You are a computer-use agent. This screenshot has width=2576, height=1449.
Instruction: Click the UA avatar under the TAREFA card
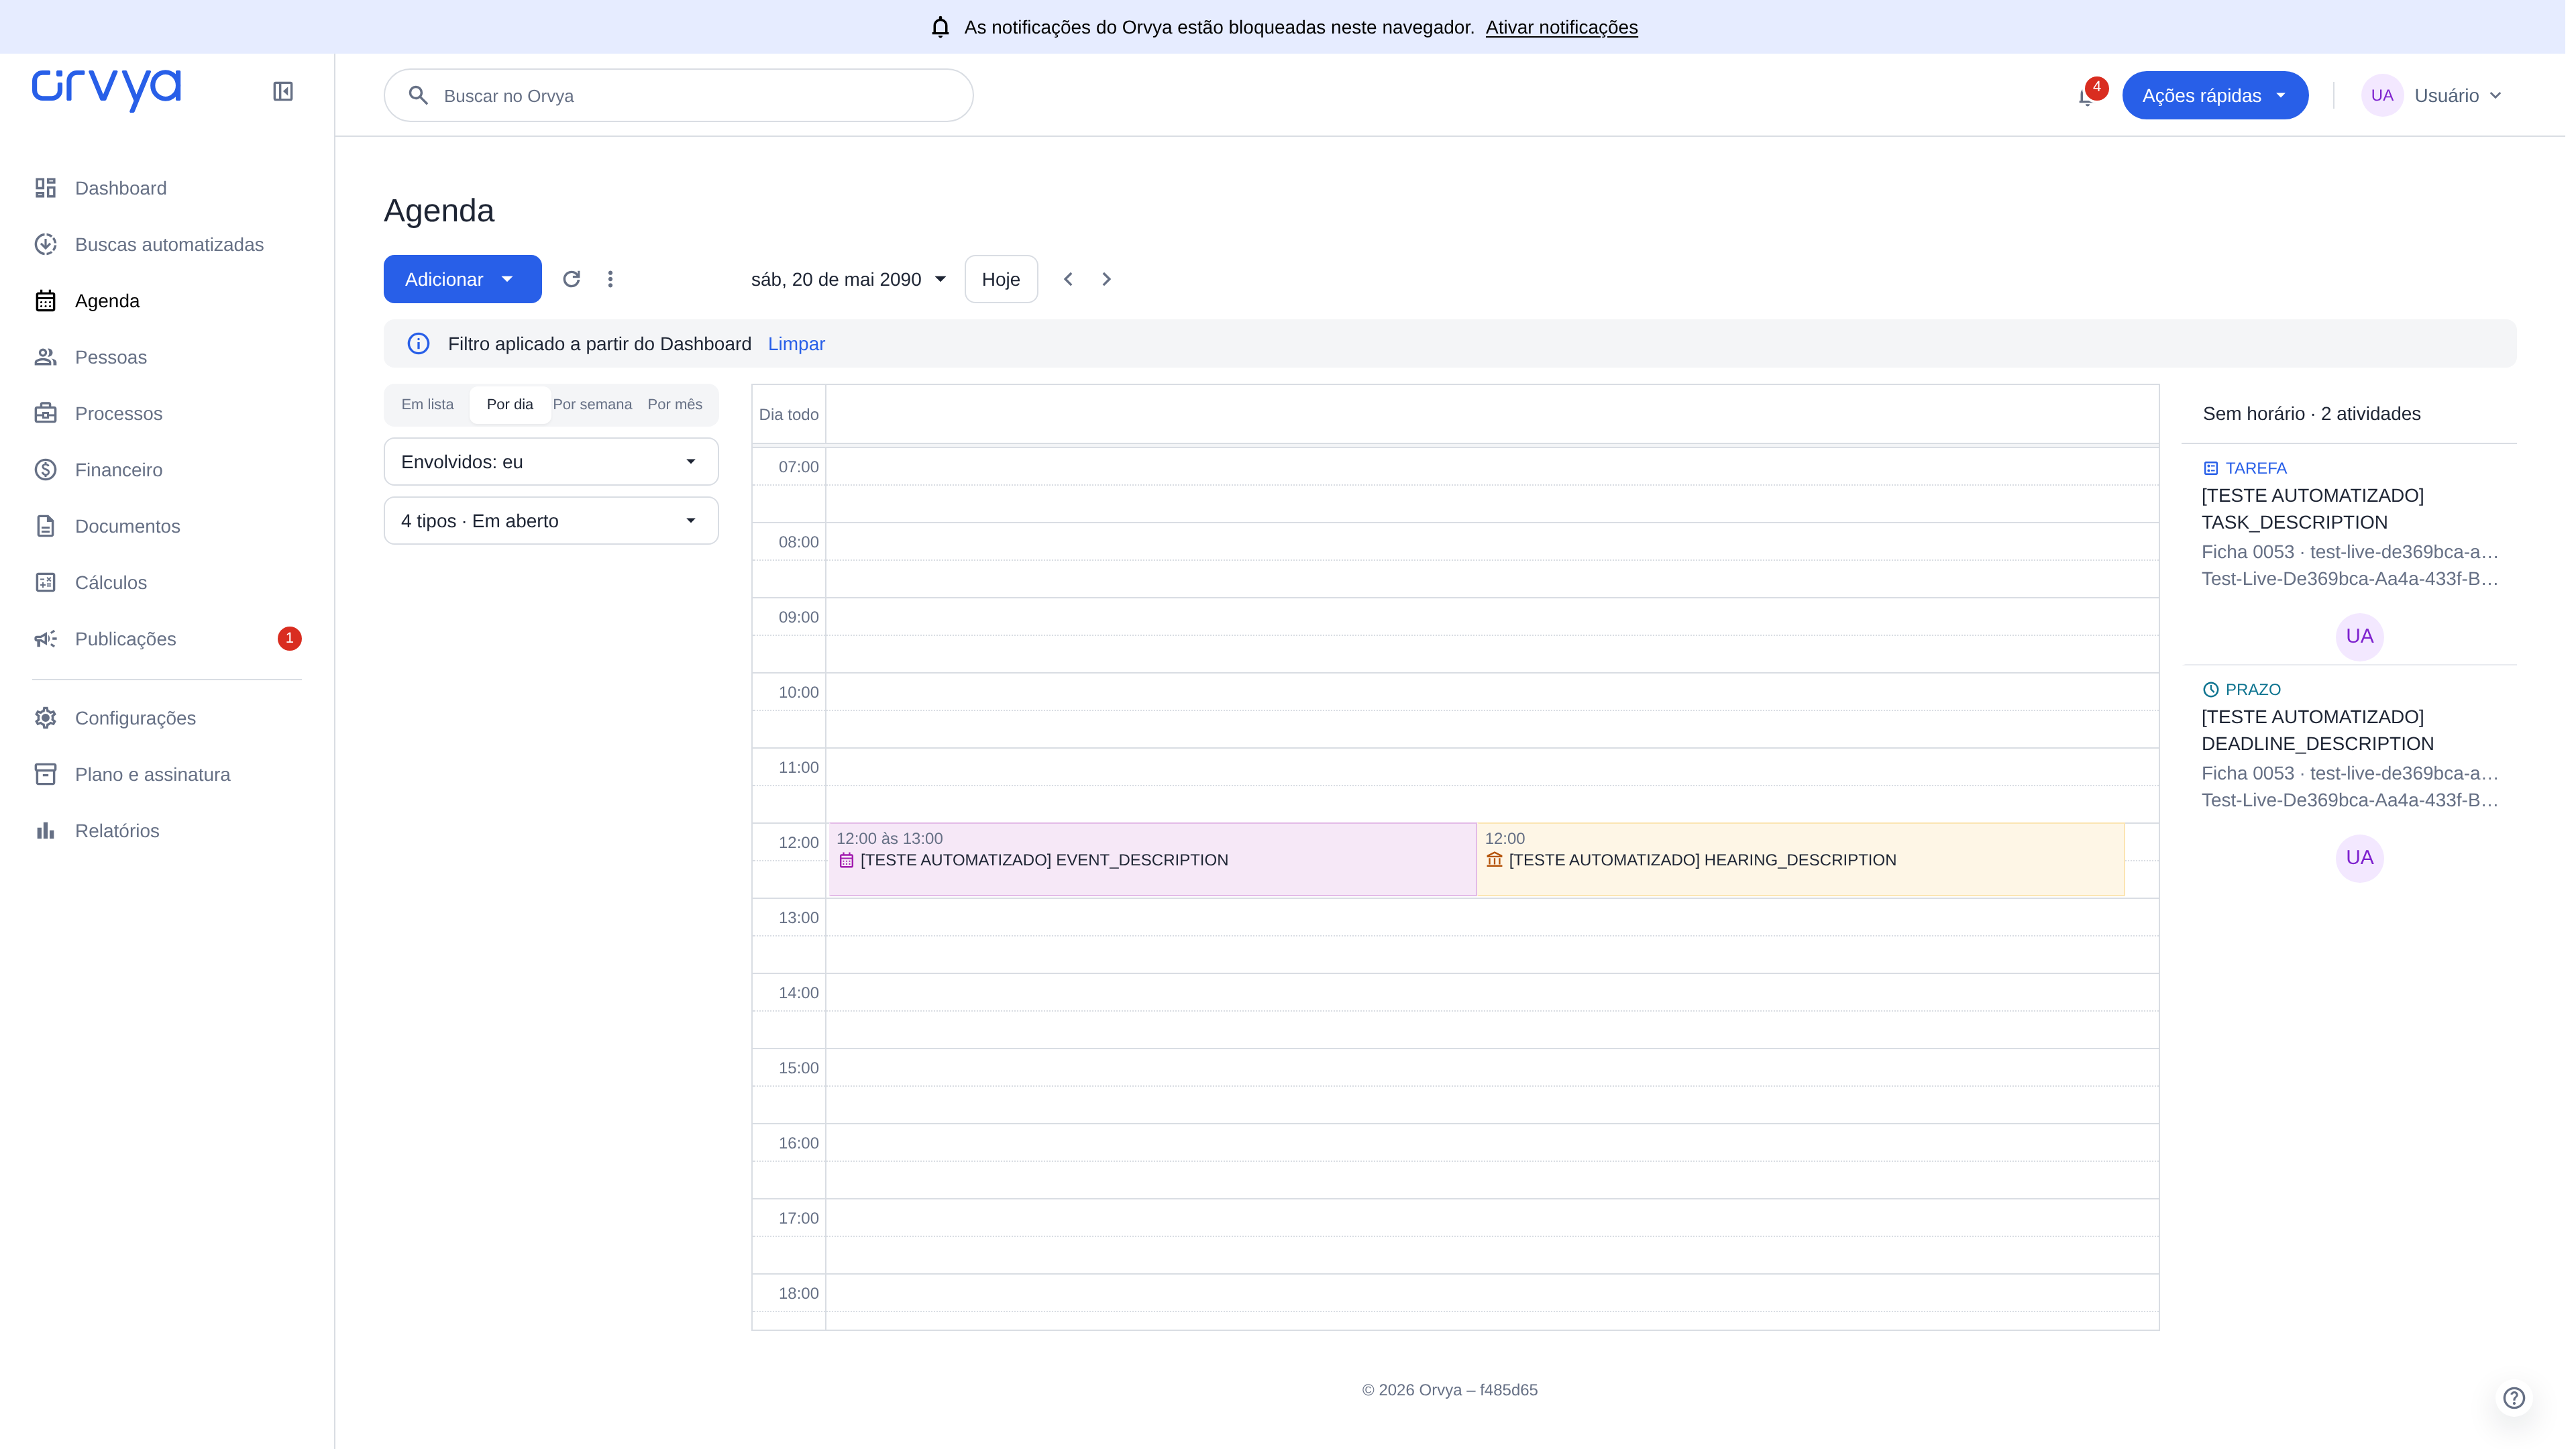coord(2359,637)
